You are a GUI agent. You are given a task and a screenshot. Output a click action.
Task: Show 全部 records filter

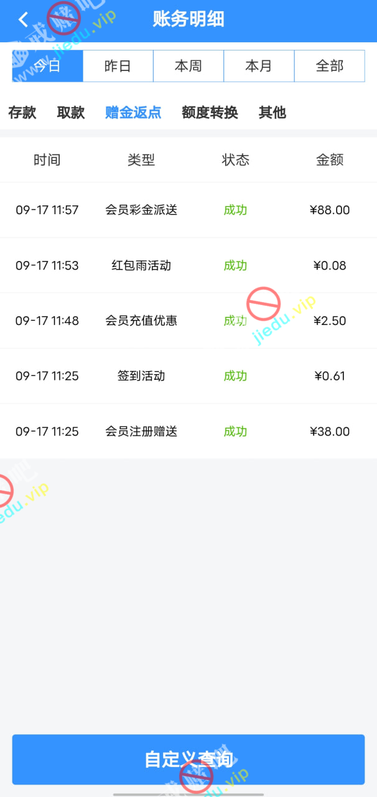pyautogui.click(x=329, y=66)
